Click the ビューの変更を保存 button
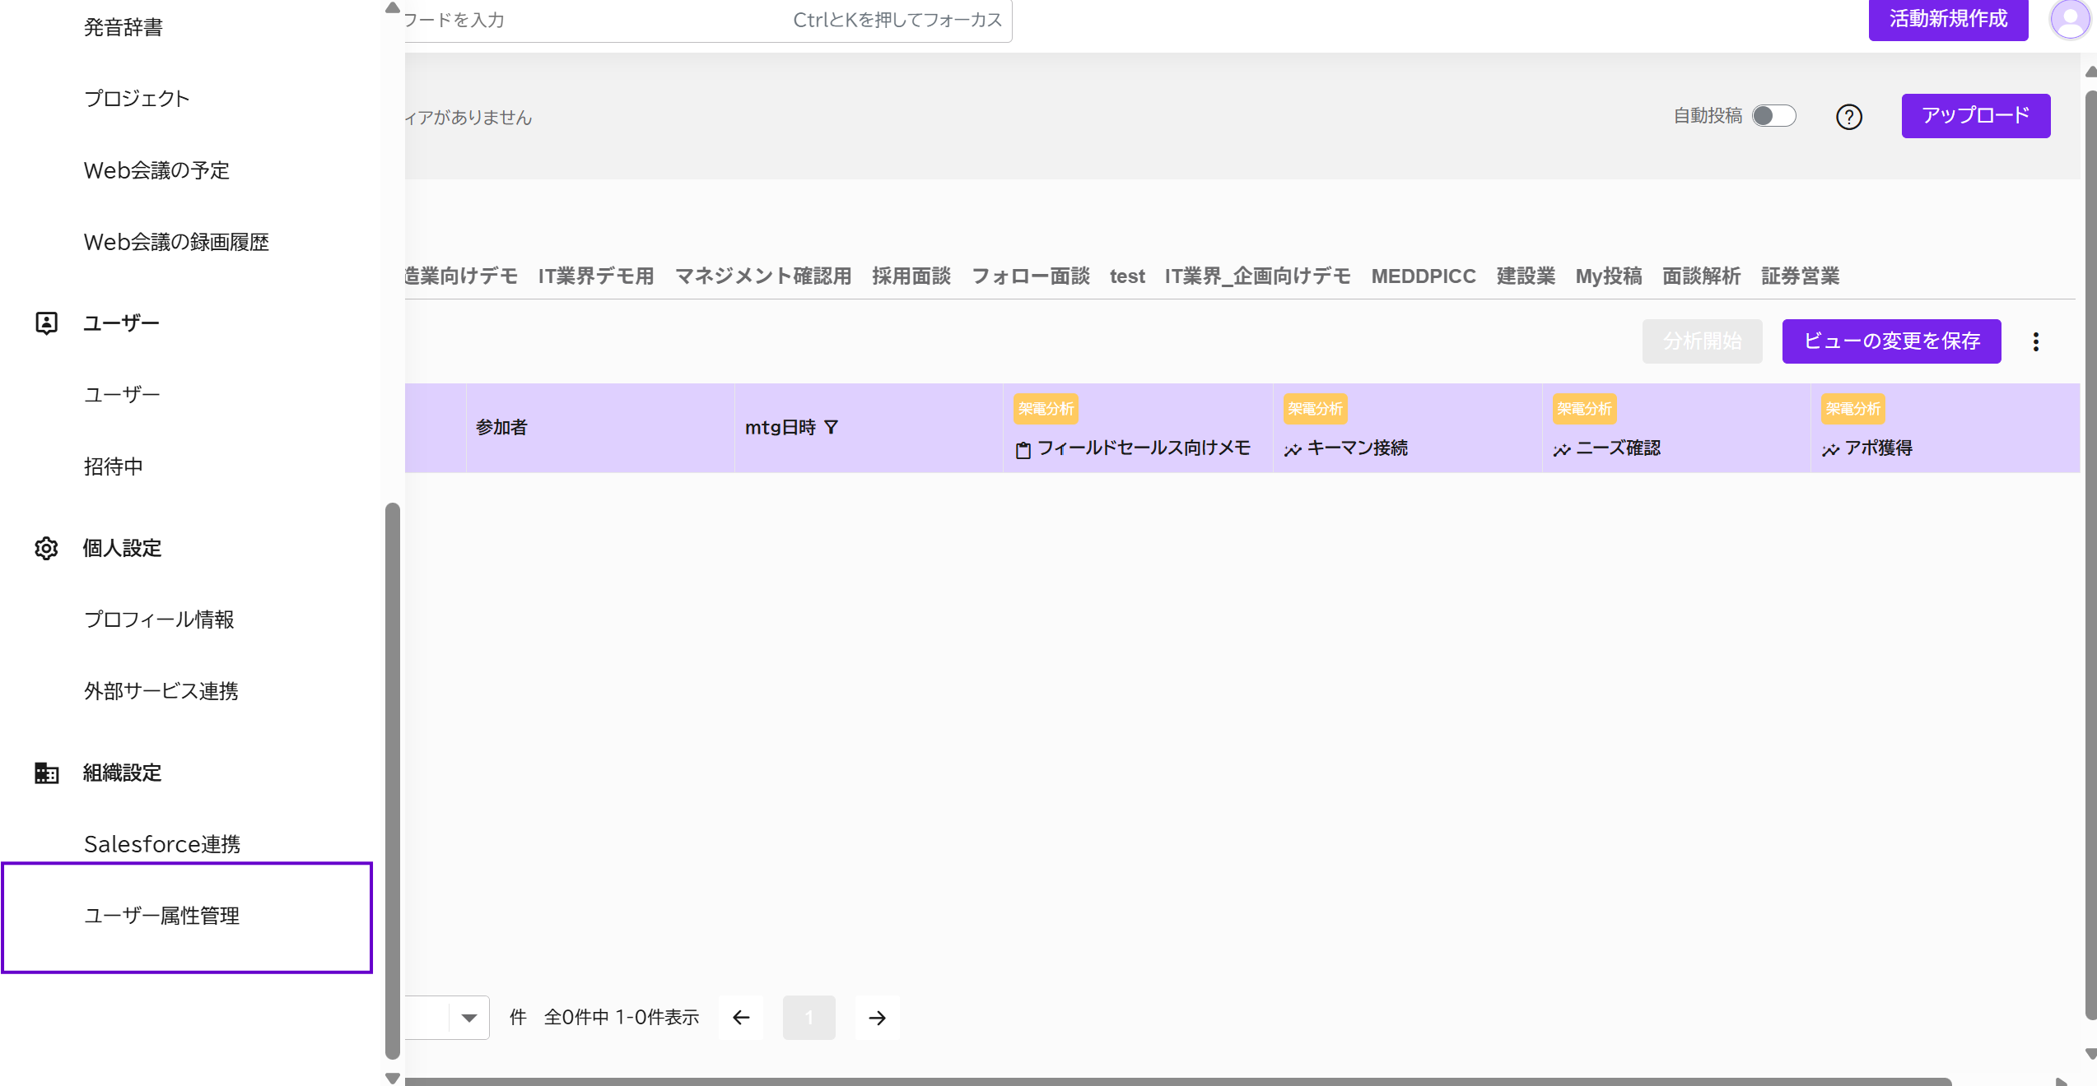 1891,341
